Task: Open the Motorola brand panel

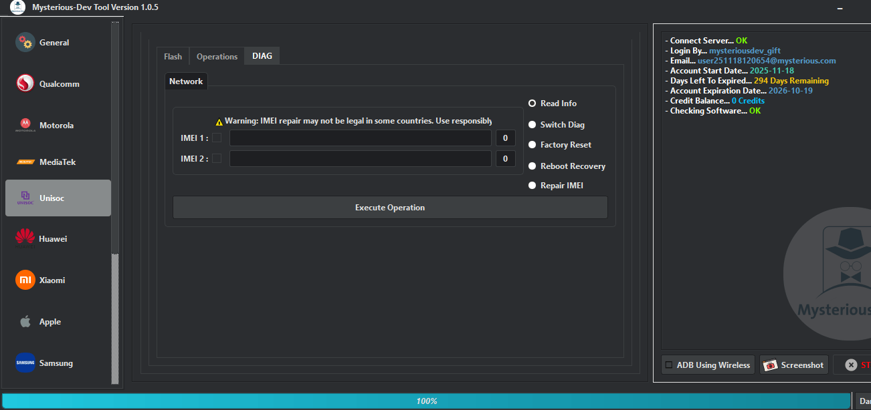Action: click(25, 125)
